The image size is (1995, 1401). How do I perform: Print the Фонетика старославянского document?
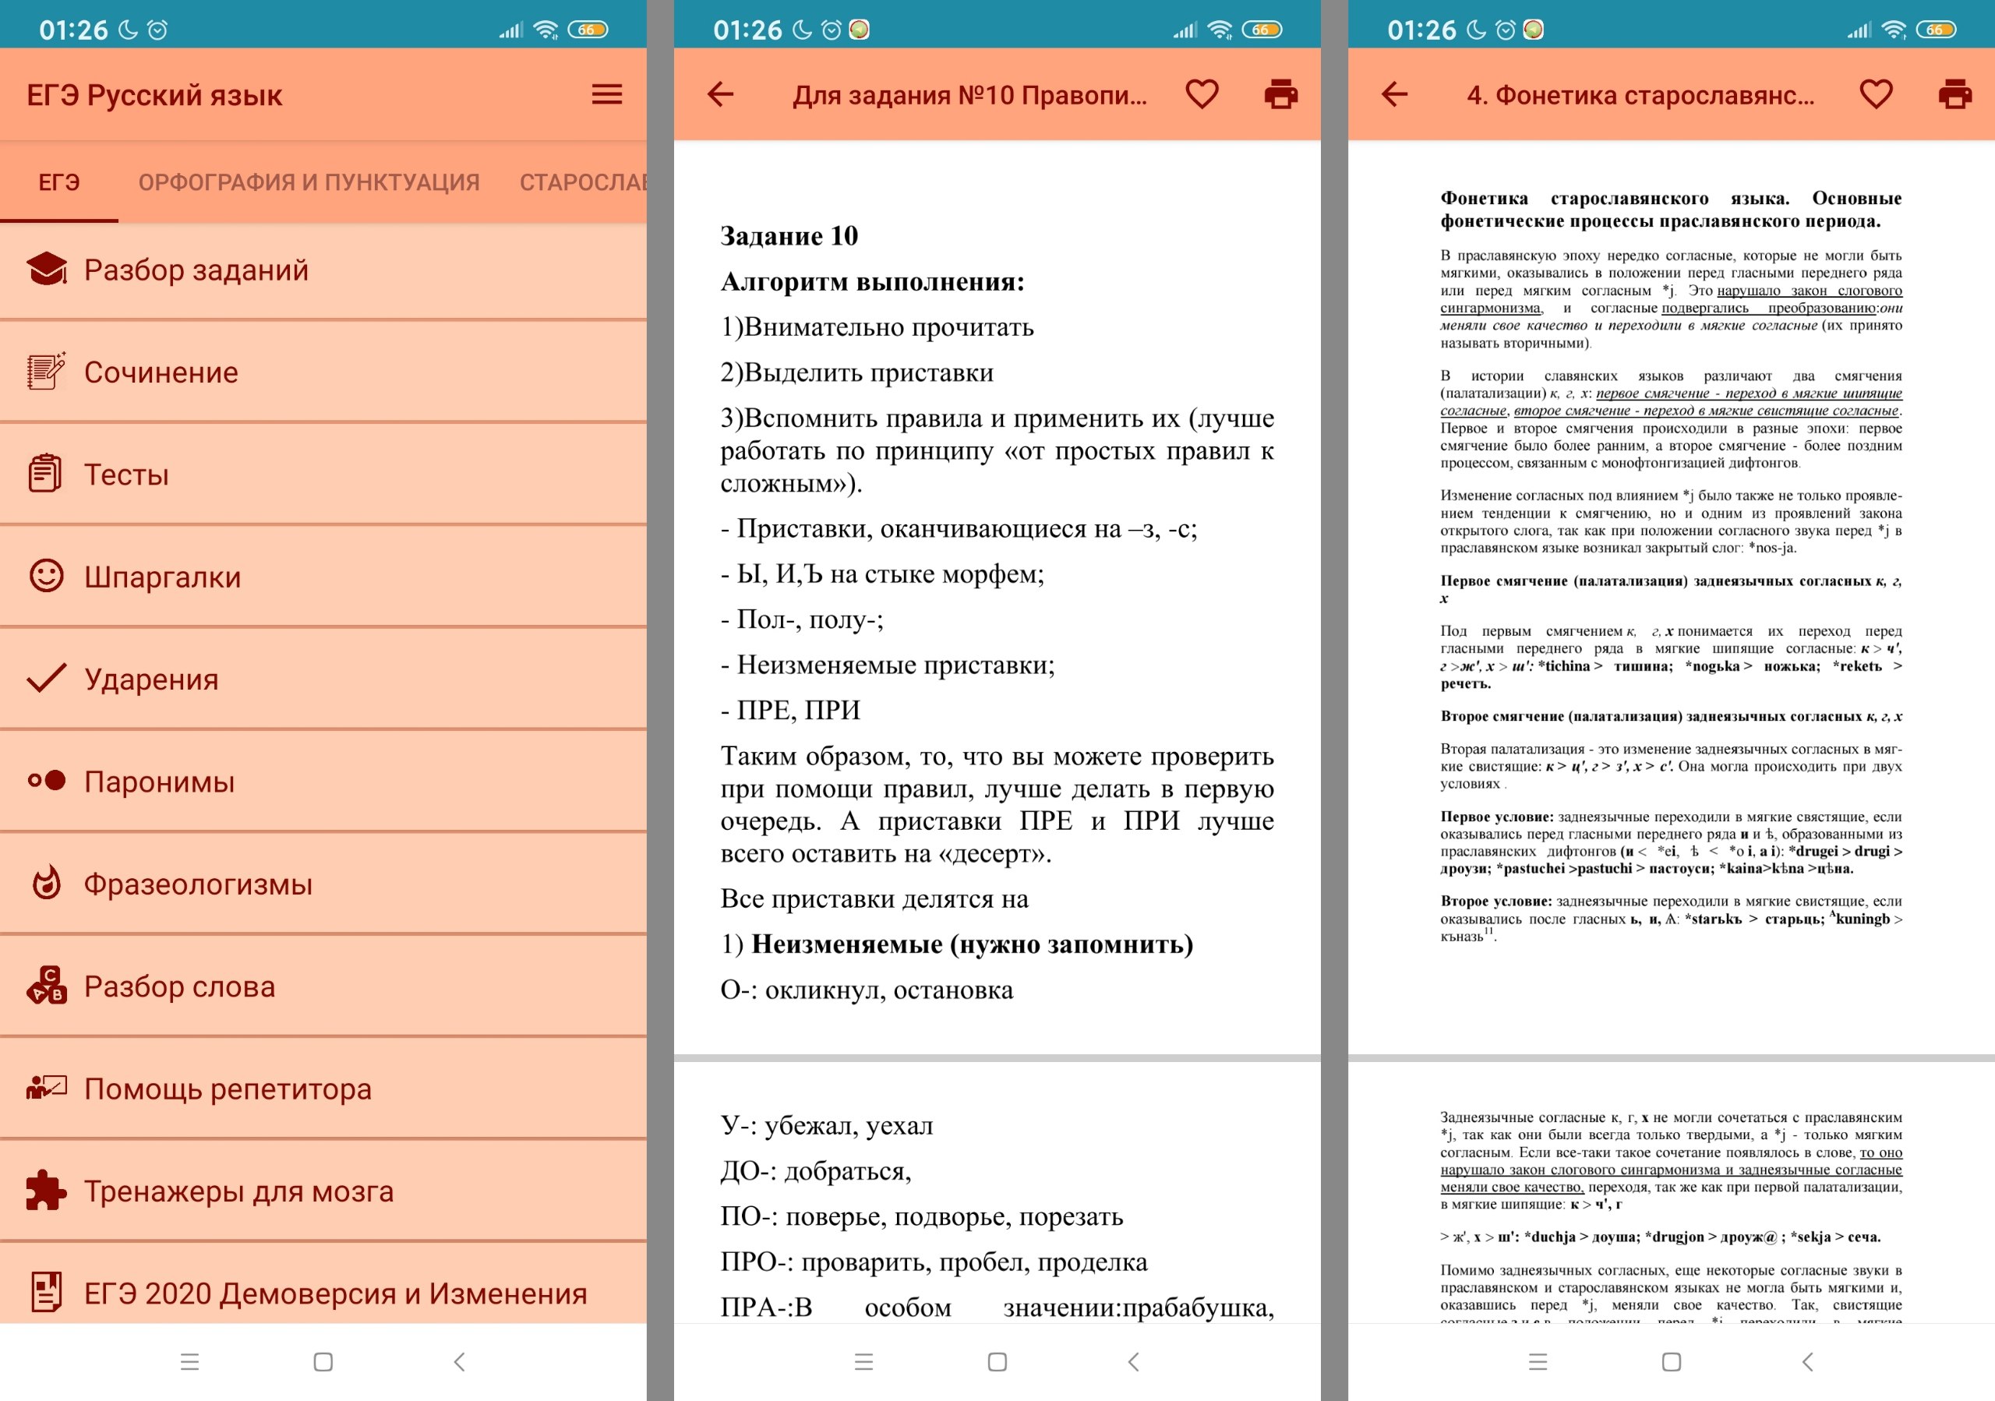[x=1955, y=94]
